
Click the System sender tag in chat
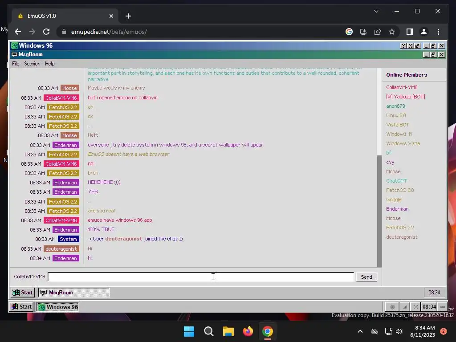tap(68, 239)
